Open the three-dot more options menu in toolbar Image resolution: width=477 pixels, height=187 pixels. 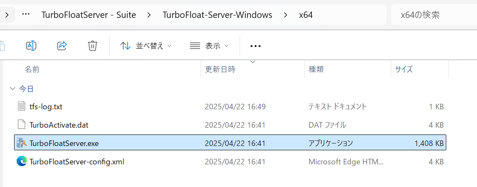coord(256,46)
